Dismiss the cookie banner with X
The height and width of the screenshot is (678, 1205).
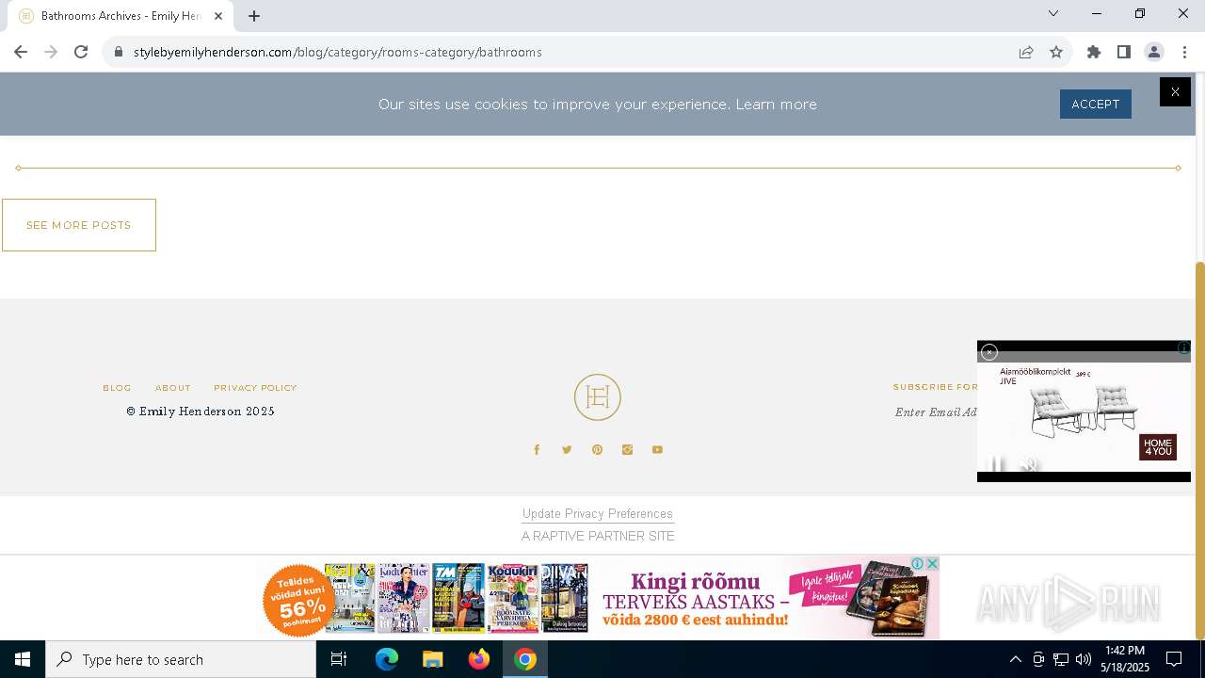tap(1175, 91)
